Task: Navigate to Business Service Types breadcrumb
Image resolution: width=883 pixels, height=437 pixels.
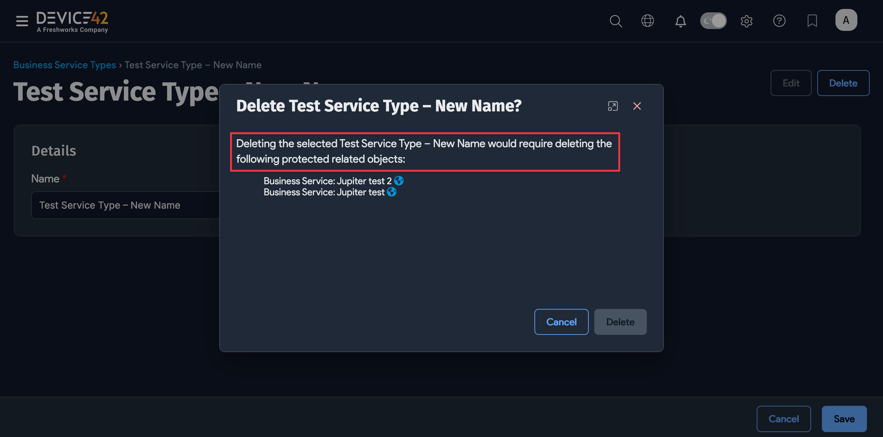Action: pyautogui.click(x=65, y=65)
